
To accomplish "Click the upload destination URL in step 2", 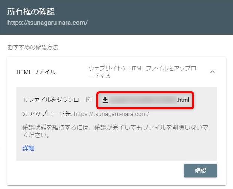I will click(x=111, y=114).
